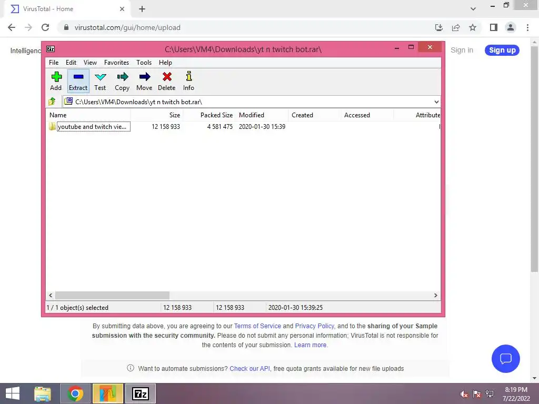Open the Learn more link
Screen dimensions: 539x404
tap(310, 345)
